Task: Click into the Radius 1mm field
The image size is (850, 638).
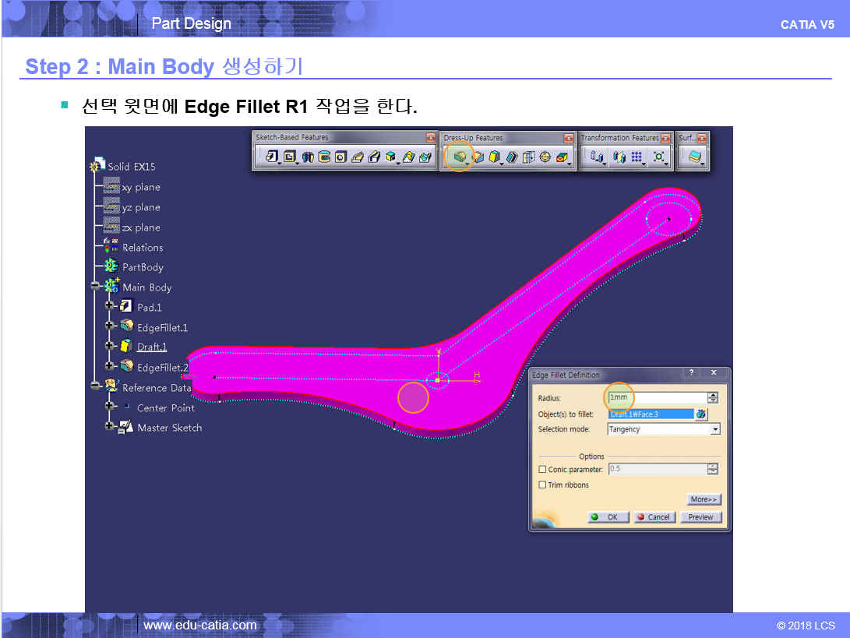Action: click(x=658, y=398)
